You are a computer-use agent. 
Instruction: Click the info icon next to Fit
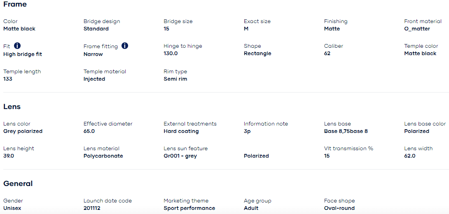[x=17, y=46]
